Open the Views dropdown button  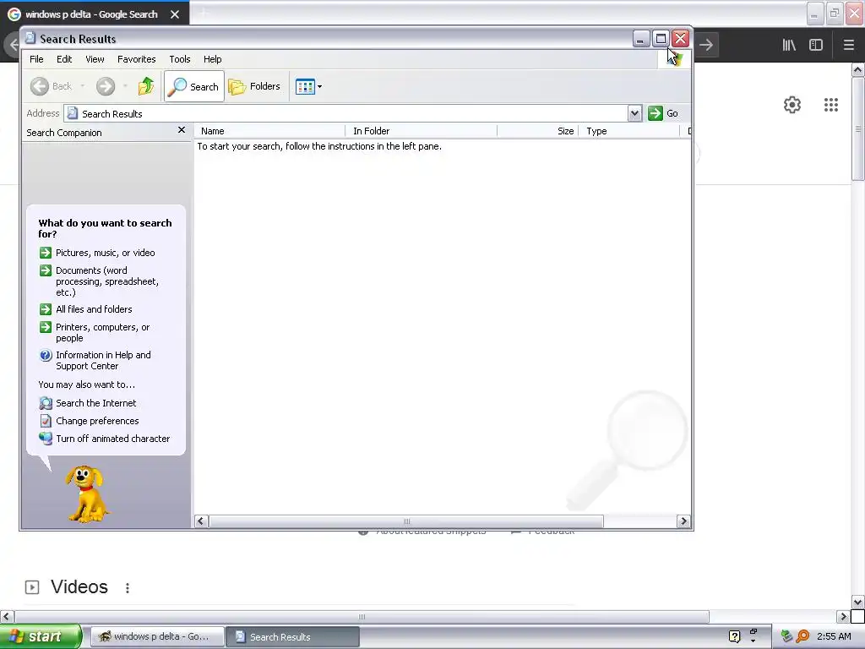point(308,87)
